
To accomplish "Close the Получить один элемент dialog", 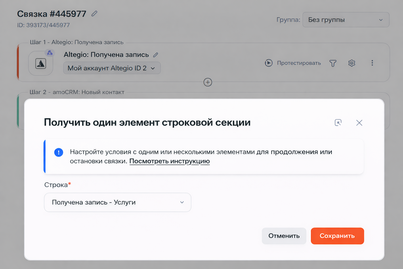I will (359, 123).
